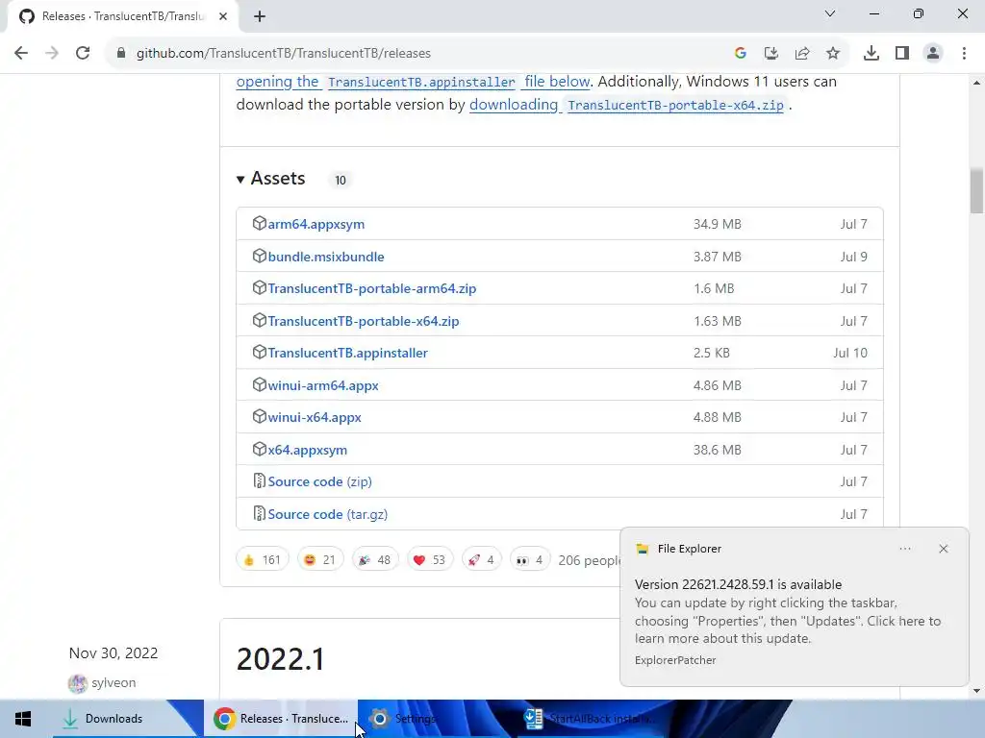
Task: Open sylveon's user profile
Action: tap(114, 683)
